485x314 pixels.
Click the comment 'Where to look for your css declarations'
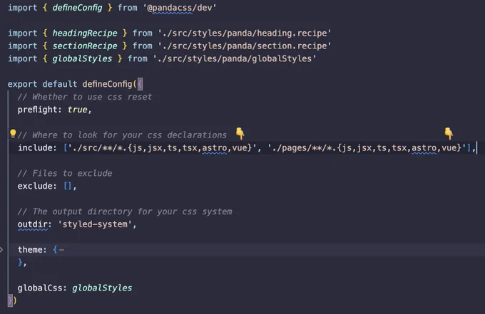(122, 135)
